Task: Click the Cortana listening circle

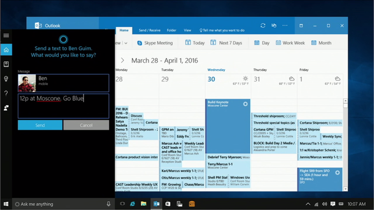Action: pos(63,40)
